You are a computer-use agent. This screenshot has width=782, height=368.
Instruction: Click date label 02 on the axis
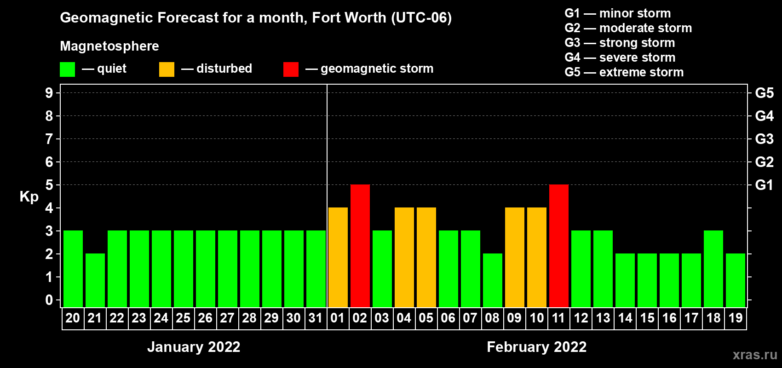tap(360, 318)
